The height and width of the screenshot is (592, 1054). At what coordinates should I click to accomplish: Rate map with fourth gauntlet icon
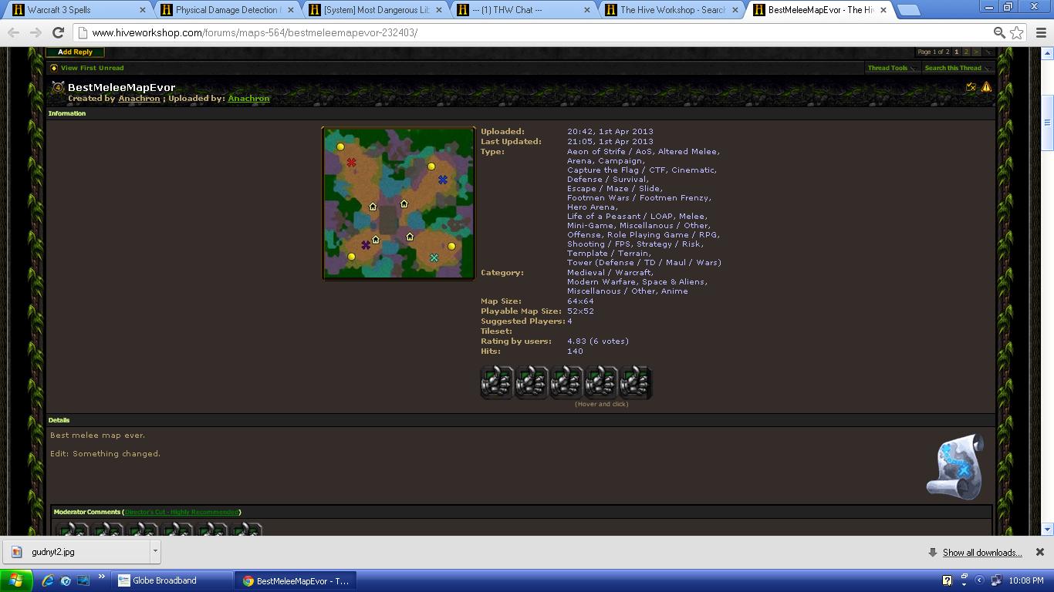point(600,382)
